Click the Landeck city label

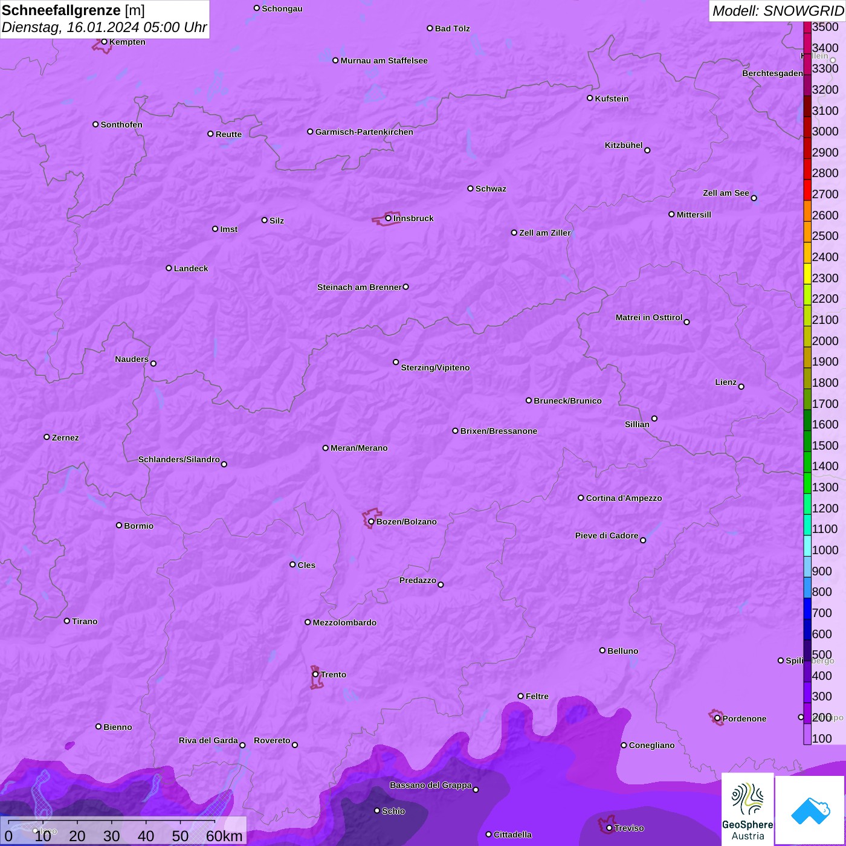click(x=191, y=268)
